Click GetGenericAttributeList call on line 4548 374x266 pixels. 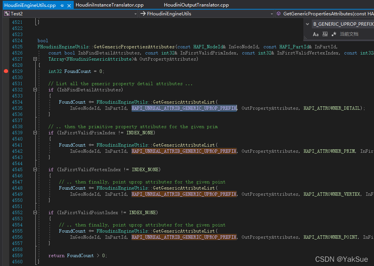[184, 188]
